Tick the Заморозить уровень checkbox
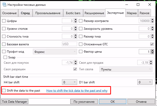 pos(81,29)
